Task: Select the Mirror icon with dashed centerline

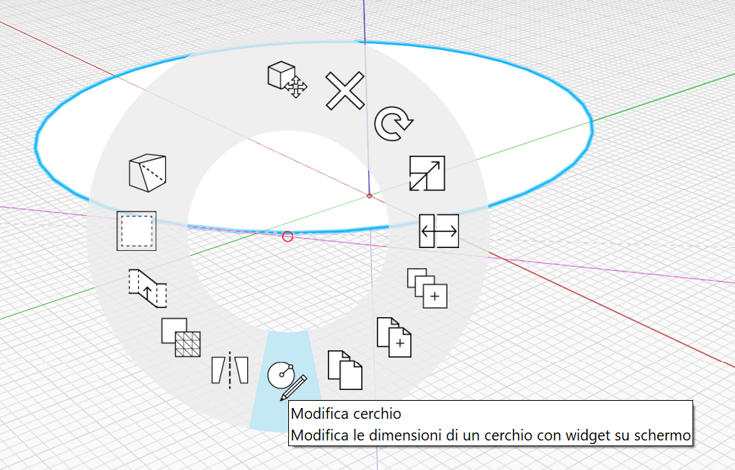Action: coord(230,371)
